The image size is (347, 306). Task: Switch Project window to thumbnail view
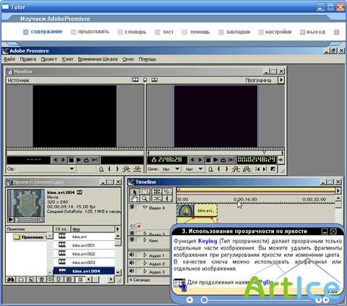tap(69, 279)
